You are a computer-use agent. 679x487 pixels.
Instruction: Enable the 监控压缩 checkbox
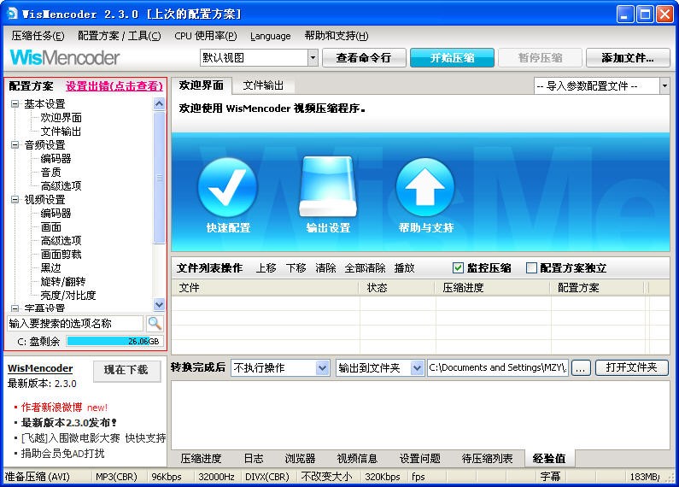pyautogui.click(x=458, y=268)
